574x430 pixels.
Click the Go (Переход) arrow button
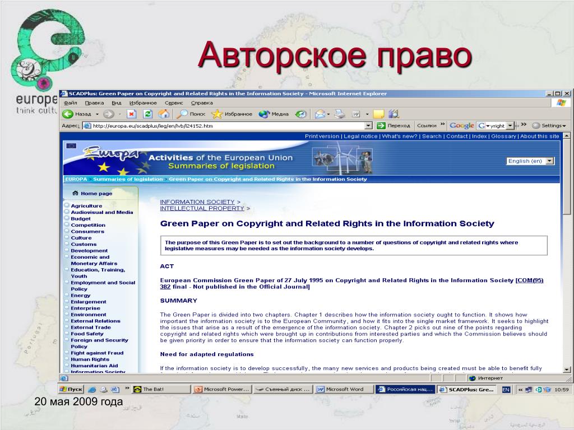381,126
